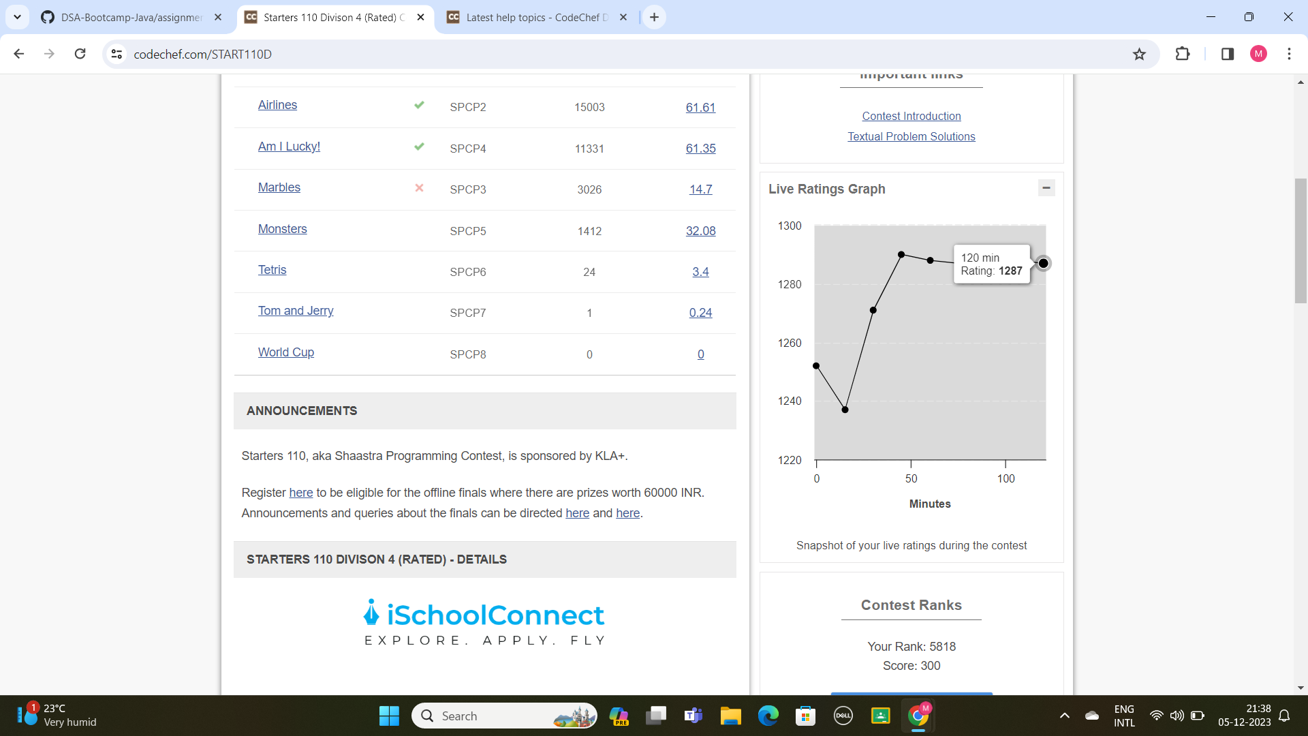The width and height of the screenshot is (1308, 736).
Task: Open the tab search dropdown arrow
Action: click(17, 17)
